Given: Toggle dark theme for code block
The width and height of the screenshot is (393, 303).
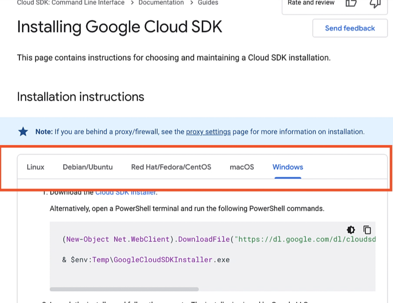Looking at the screenshot, I should tap(351, 230).
